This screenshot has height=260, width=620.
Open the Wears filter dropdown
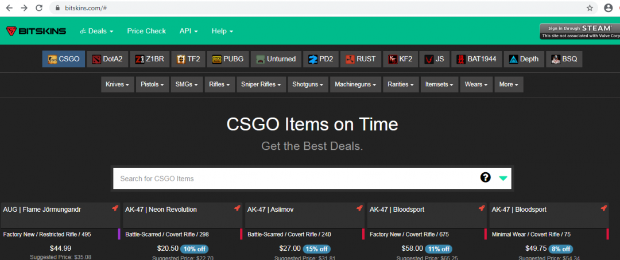coord(476,84)
